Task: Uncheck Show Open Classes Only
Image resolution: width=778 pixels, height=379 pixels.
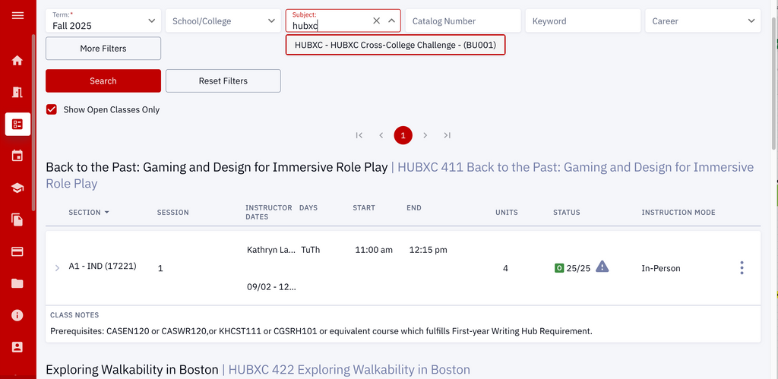Action: tap(52, 109)
